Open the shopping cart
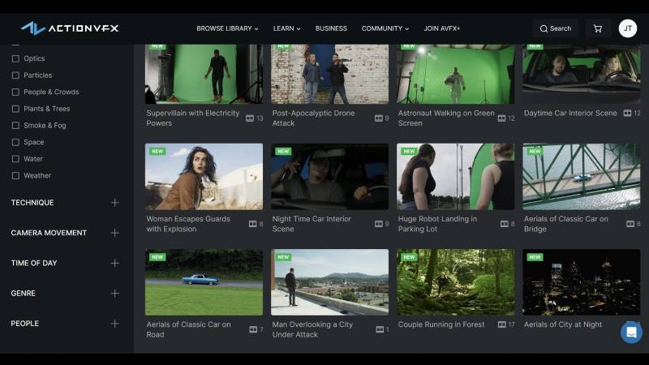The image size is (649, 365). pyautogui.click(x=598, y=28)
